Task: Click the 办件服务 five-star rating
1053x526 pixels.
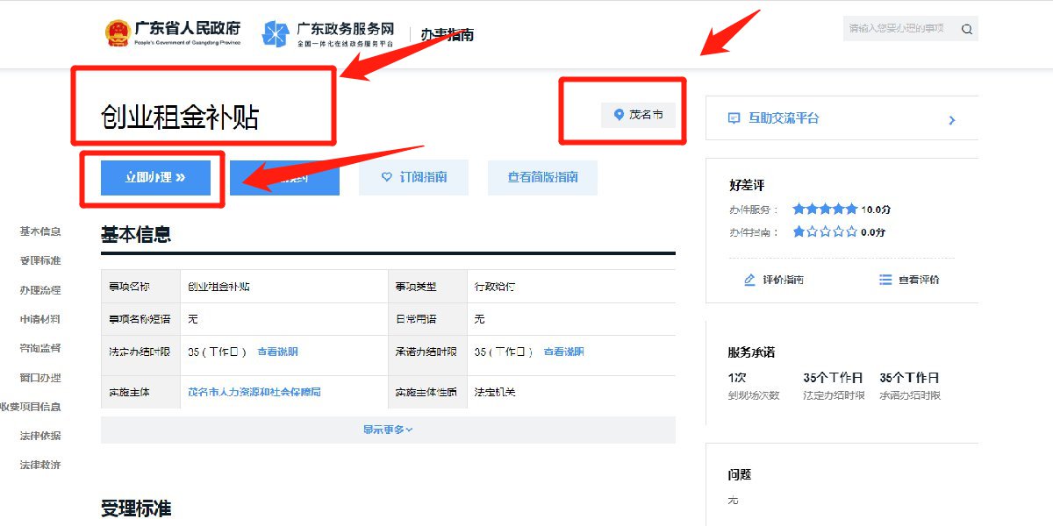Action: [825, 209]
